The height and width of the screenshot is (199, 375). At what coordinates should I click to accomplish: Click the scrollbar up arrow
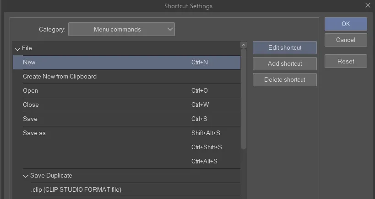[x=244, y=45]
